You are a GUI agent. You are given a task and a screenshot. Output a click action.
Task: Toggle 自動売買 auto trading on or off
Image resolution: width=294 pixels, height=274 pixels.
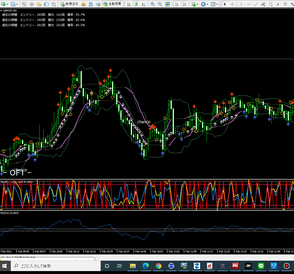(x=112, y=4)
